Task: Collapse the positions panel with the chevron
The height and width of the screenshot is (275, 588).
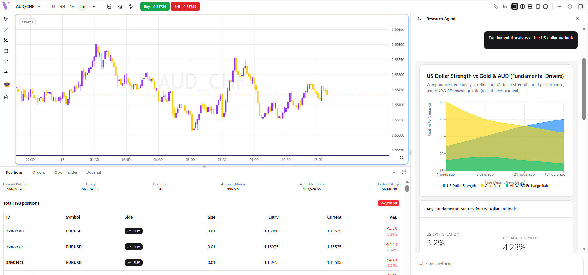Action: (394, 173)
